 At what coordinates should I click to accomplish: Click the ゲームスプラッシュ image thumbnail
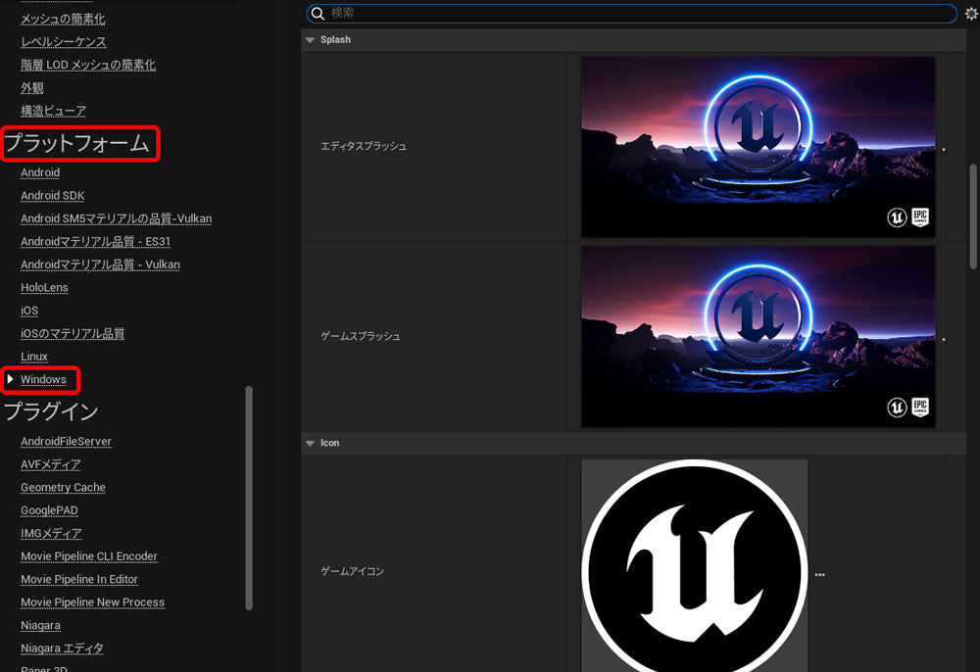[x=759, y=337]
